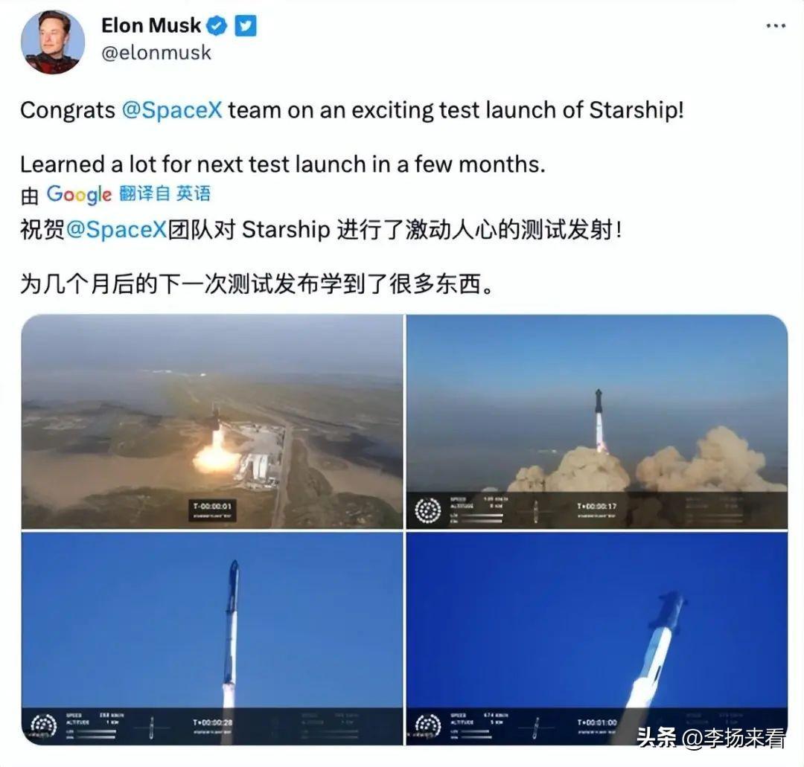Follow the @SpaceX mention in English tweet
804x767 pixels.
coord(172,110)
